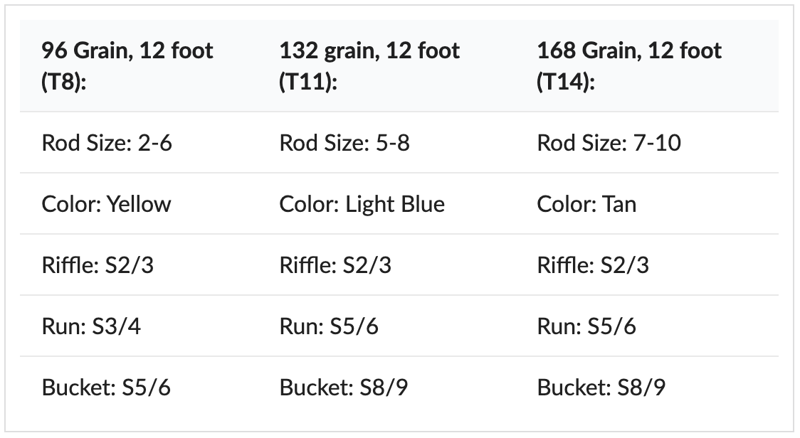Select Bucket: S8/9 in the T14 column
Image resolution: width=800 pixels, height=438 pixels.
tap(647, 387)
